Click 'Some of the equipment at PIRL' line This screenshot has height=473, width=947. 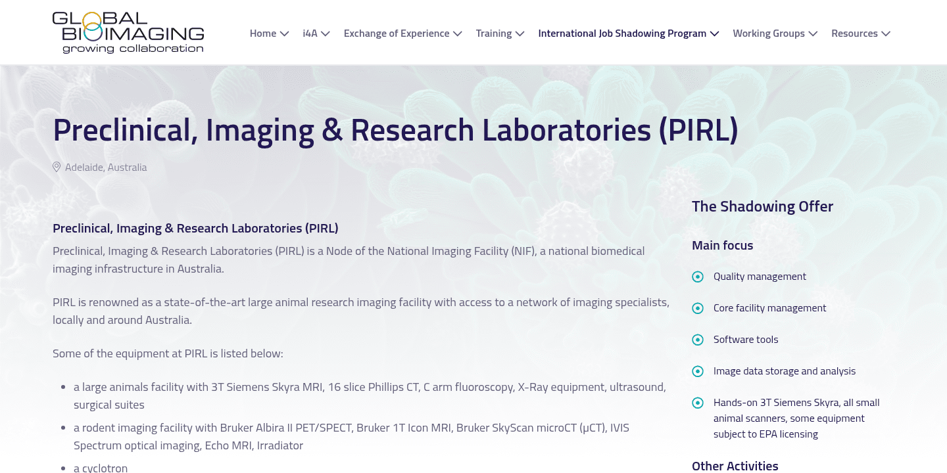[168, 353]
